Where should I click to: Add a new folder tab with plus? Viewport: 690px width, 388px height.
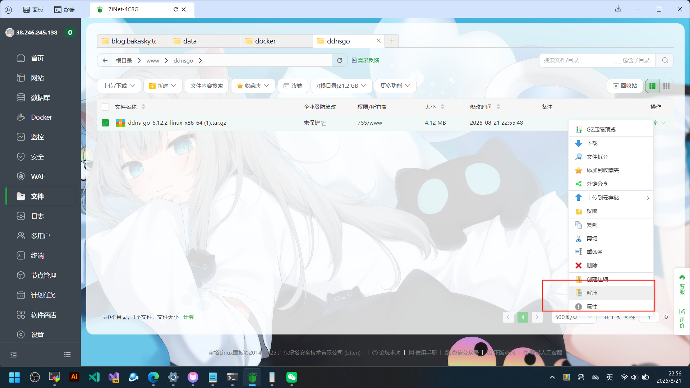coord(392,41)
